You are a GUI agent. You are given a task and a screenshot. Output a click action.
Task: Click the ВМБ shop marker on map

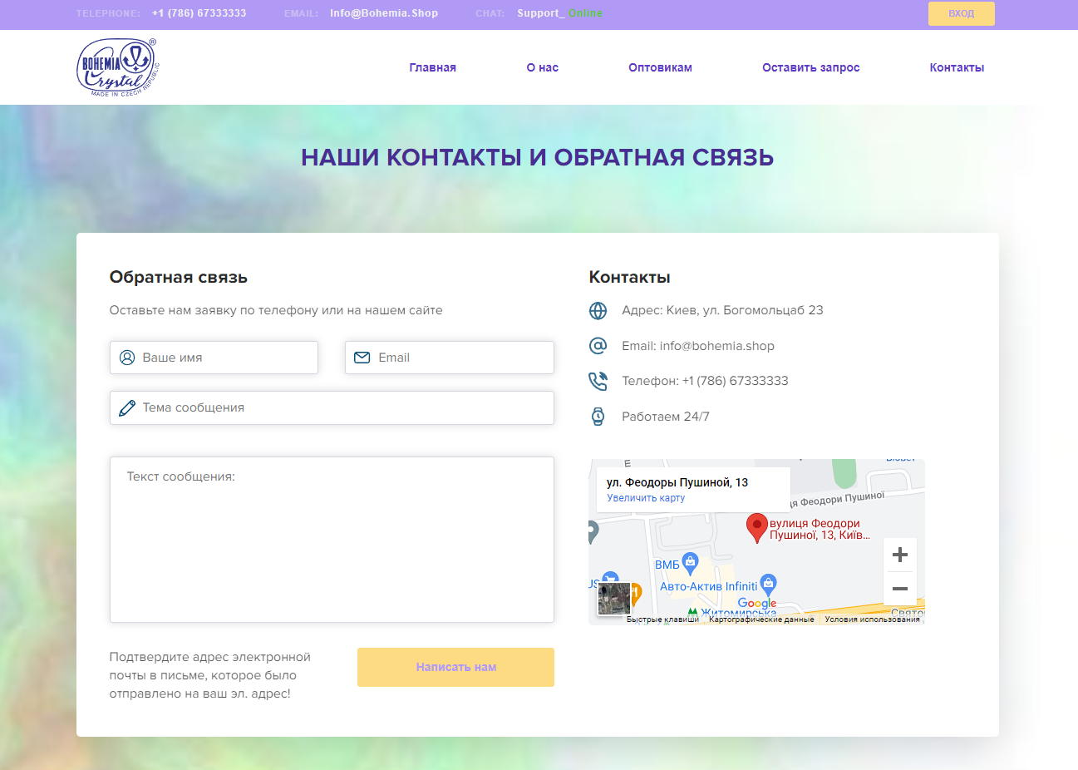click(x=690, y=564)
